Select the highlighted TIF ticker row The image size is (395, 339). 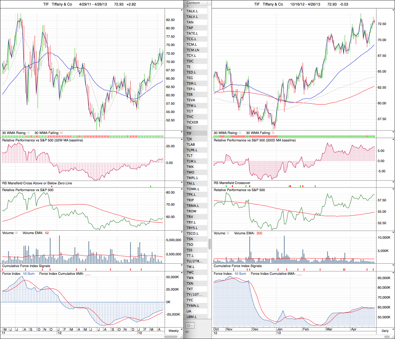[189, 133]
